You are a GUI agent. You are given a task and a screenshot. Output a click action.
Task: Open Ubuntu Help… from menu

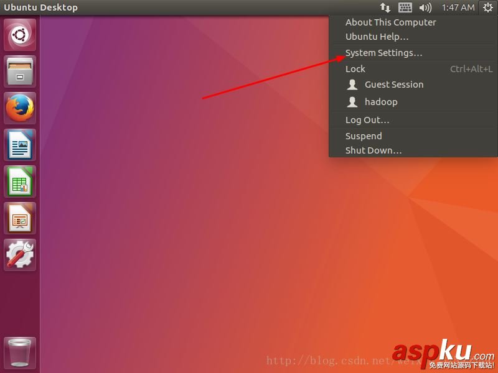[413, 37]
